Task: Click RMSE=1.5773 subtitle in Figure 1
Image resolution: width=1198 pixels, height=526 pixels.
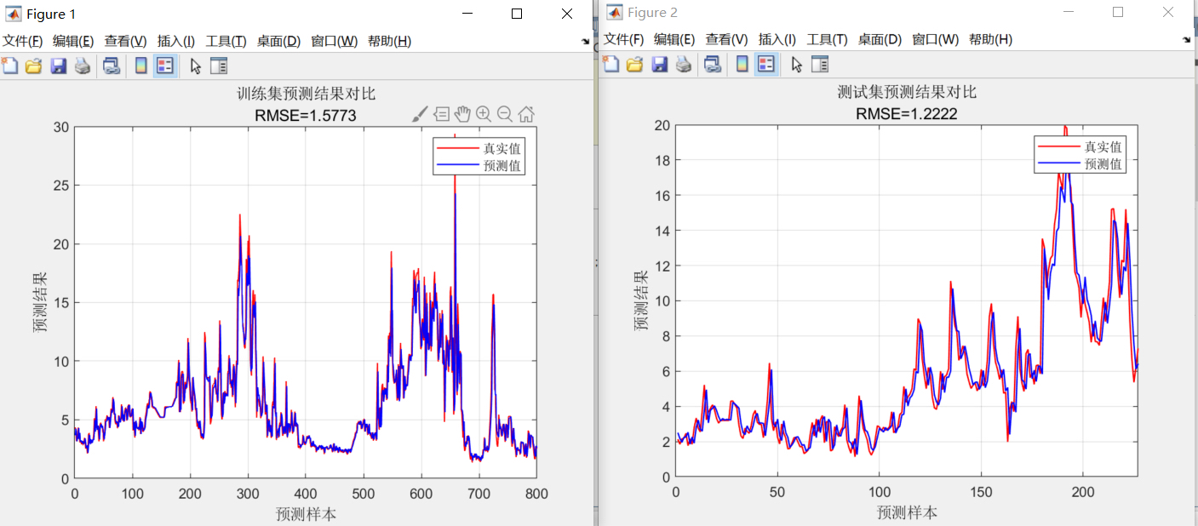Action: [306, 115]
